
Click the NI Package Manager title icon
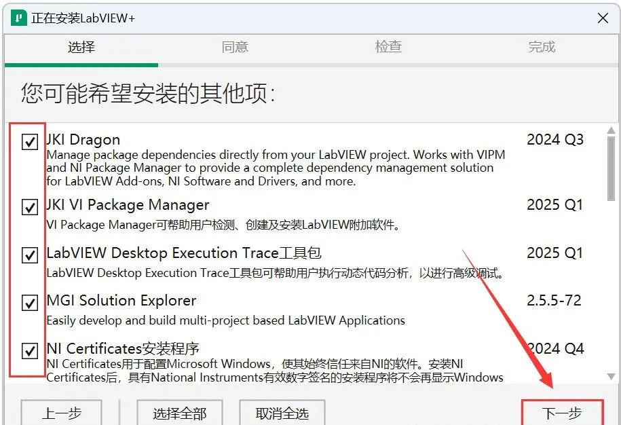pos(18,18)
